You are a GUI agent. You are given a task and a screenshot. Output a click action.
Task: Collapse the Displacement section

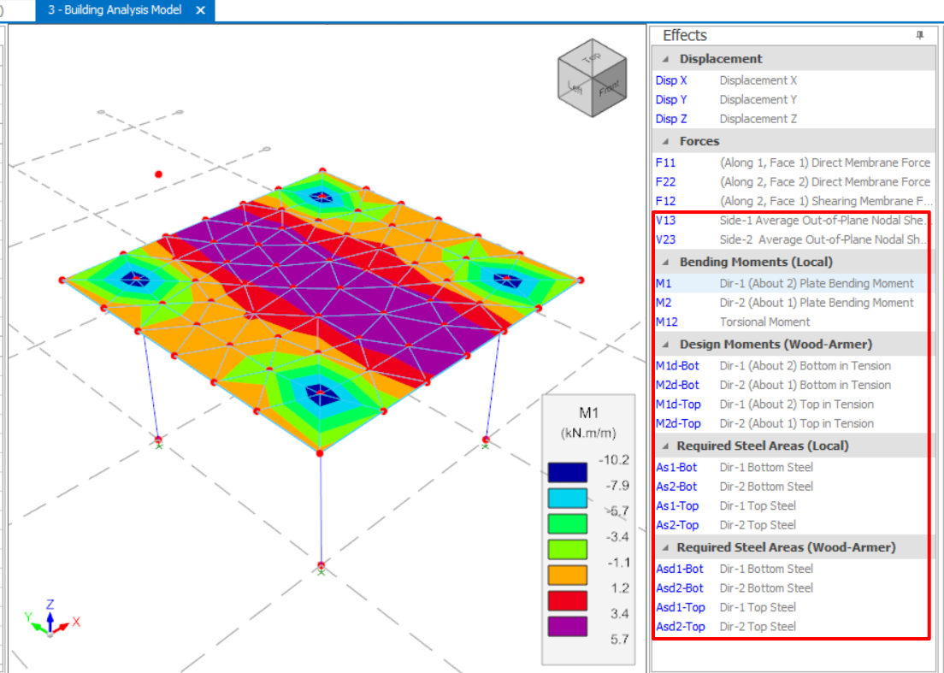(x=665, y=59)
